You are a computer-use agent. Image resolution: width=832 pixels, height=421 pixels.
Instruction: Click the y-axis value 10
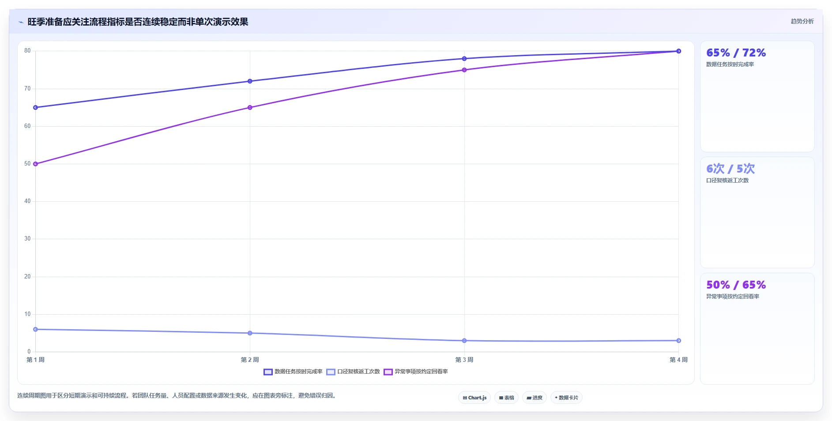point(27,314)
